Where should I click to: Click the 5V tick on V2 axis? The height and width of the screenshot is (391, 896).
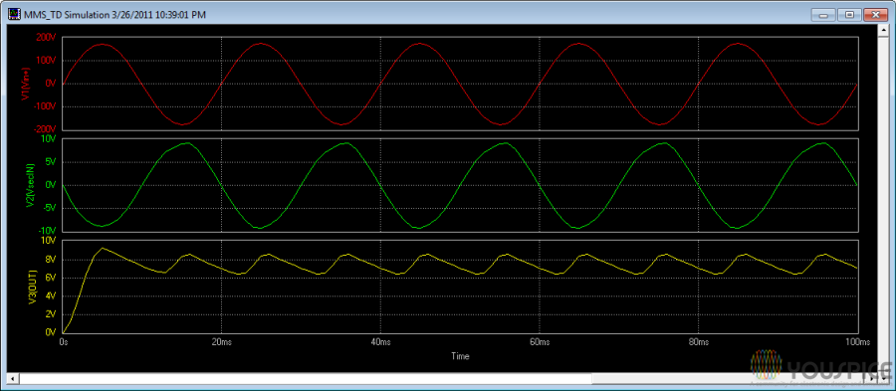[52, 162]
